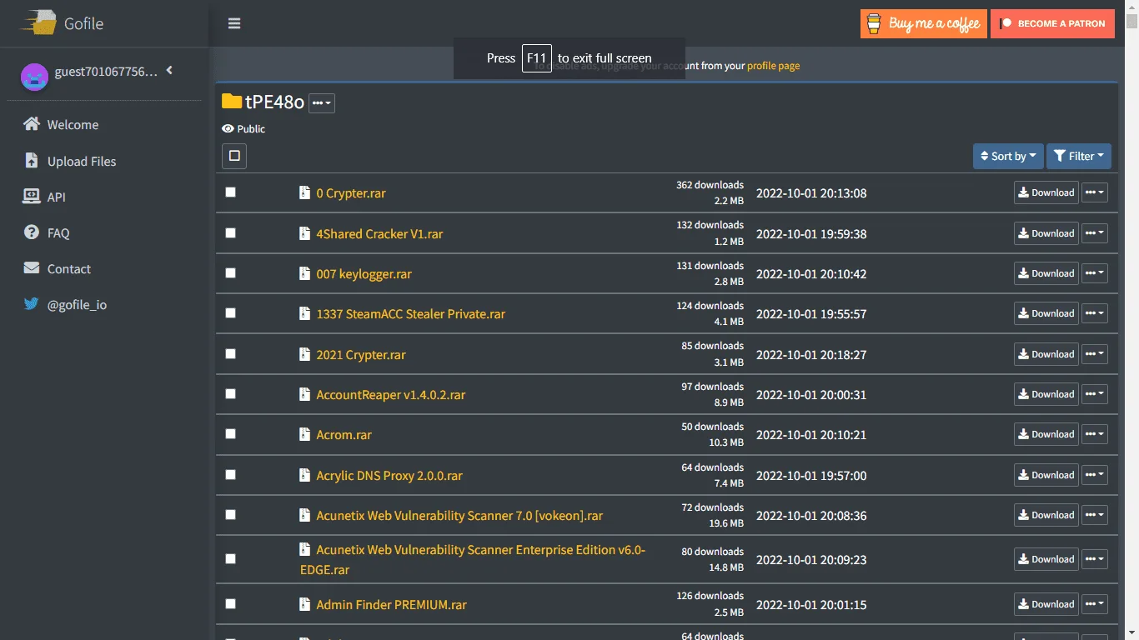The height and width of the screenshot is (640, 1139).
Task: Click the guest701067756 username text
Action: [106, 72]
